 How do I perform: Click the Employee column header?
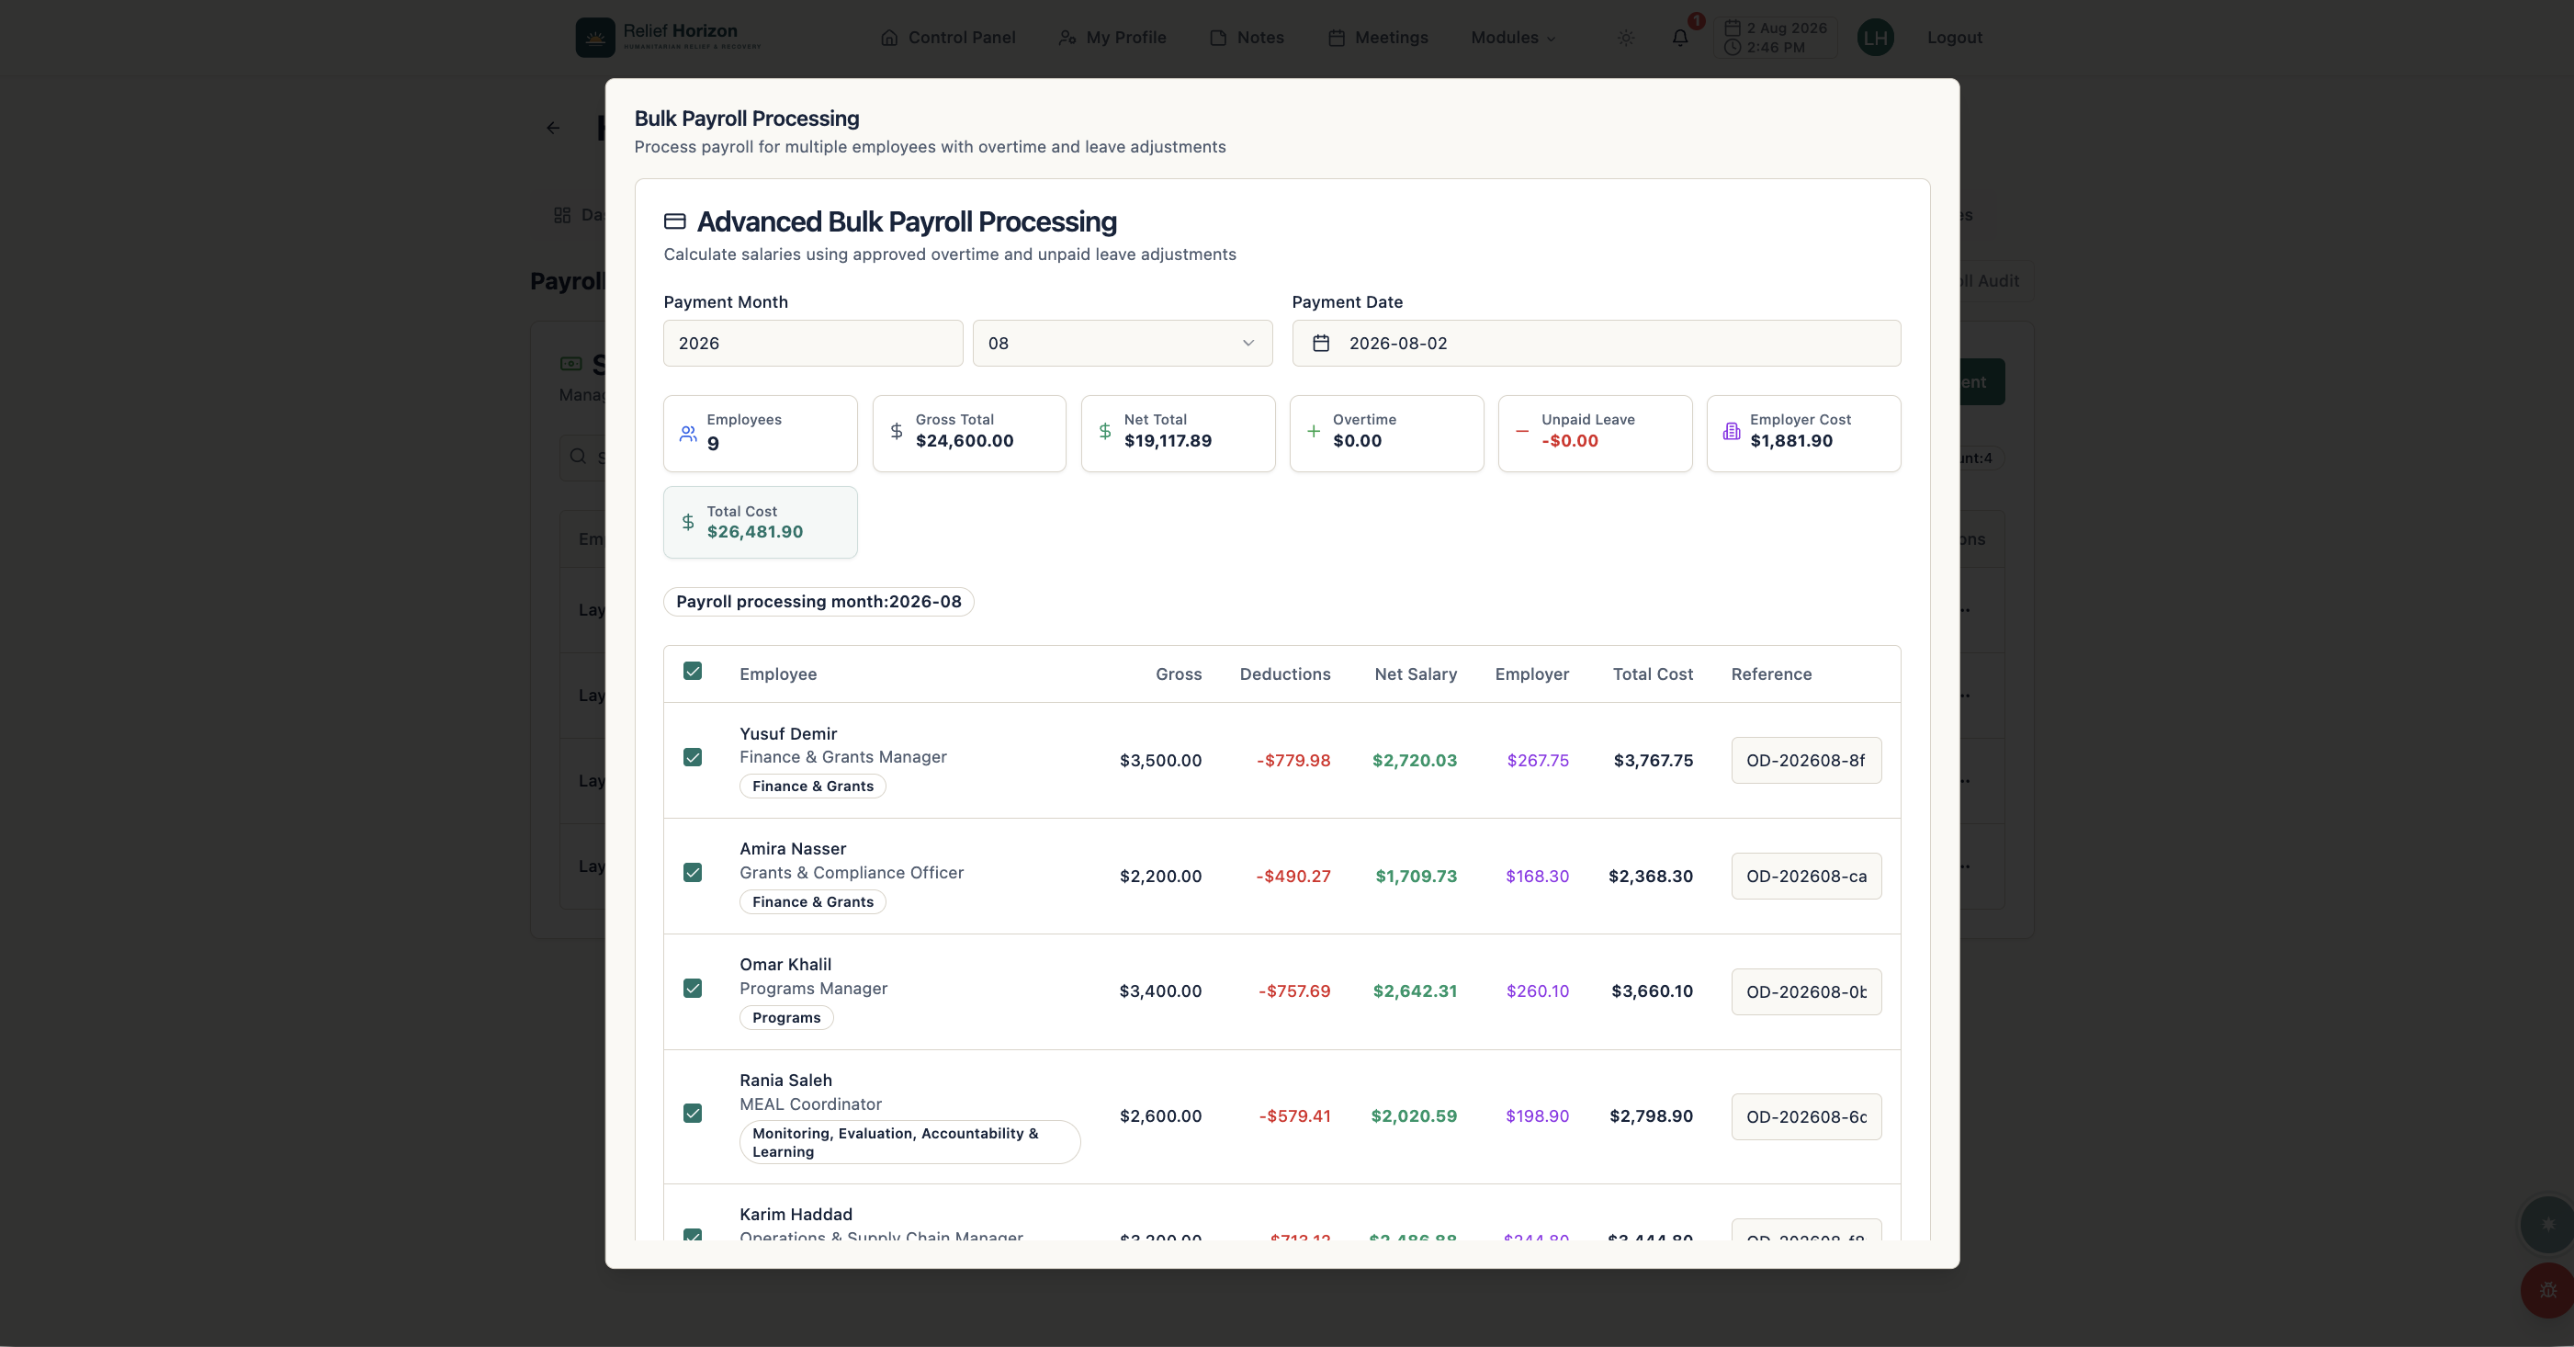point(777,674)
